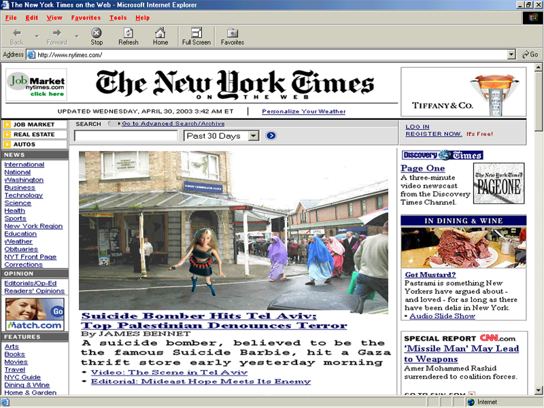Click the Job Market nytimes.com logo
Screen dimensions: 544x408
click(x=37, y=85)
